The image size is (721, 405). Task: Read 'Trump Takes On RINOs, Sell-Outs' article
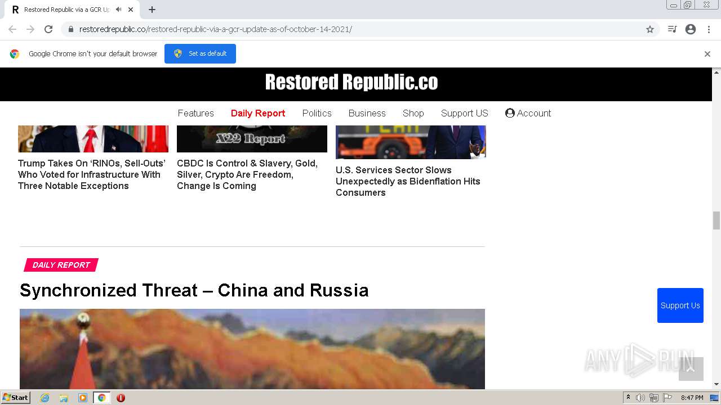coord(92,174)
